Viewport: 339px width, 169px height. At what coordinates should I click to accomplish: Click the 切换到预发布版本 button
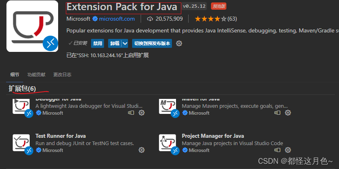pos(152,43)
